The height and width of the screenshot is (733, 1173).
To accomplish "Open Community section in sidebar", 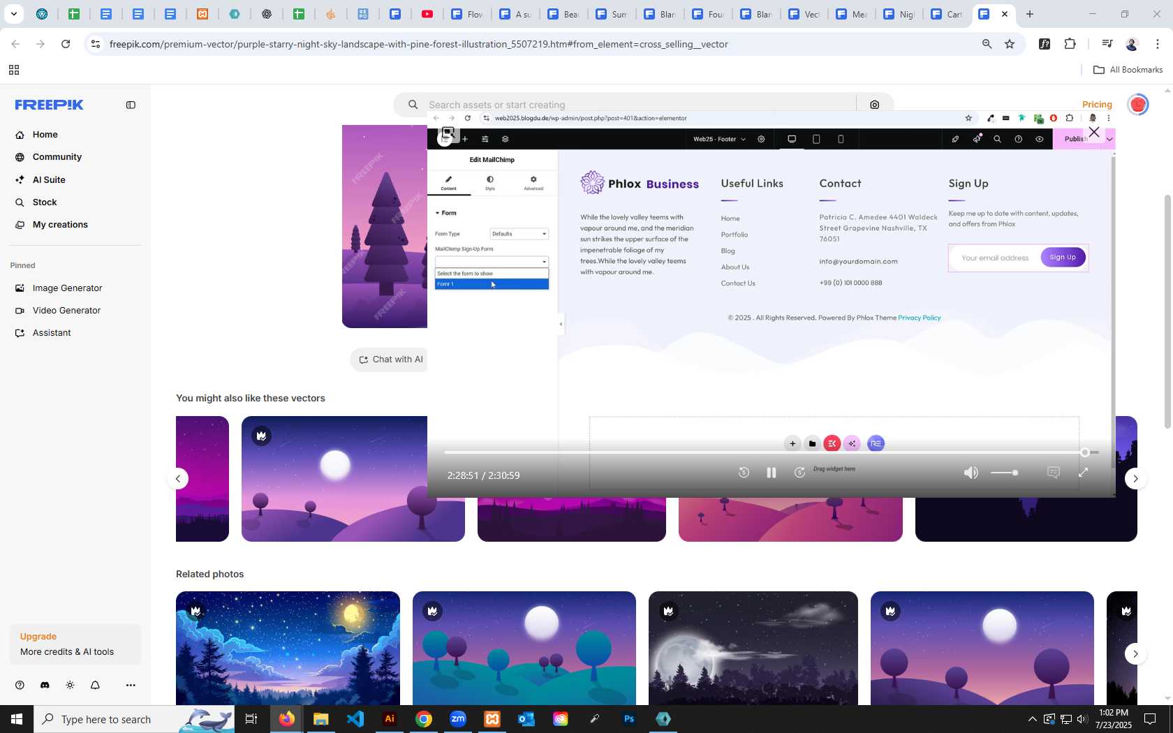I will pyautogui.click(x=57, y=157).
